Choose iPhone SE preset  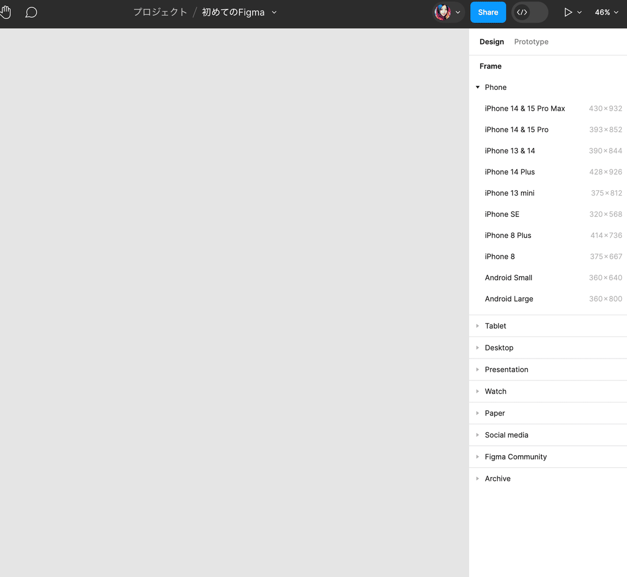coord(548,214)
